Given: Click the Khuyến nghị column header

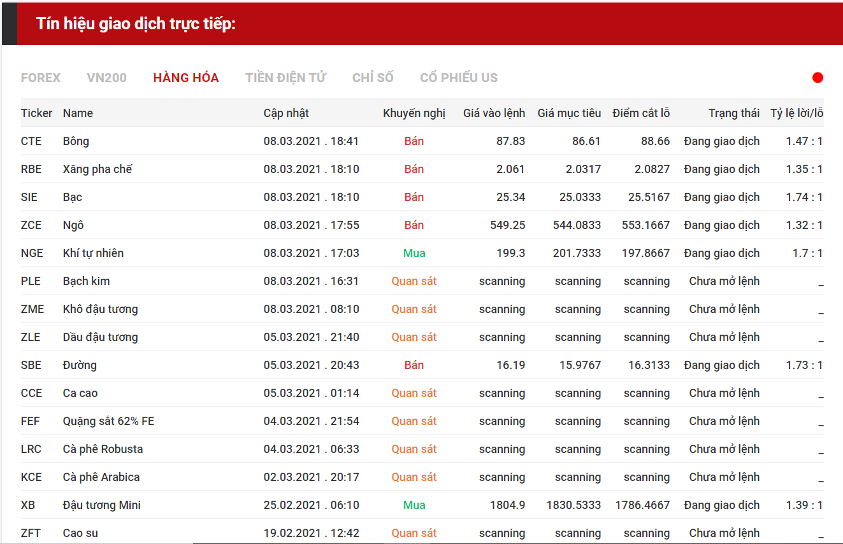Looking at the screenshot, I should [414, 113].
